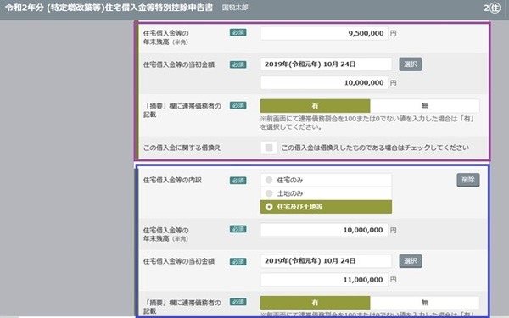The image size is (509, 318).
Task: Click the 削除 delete button
Action: click(x=468, y=180)
